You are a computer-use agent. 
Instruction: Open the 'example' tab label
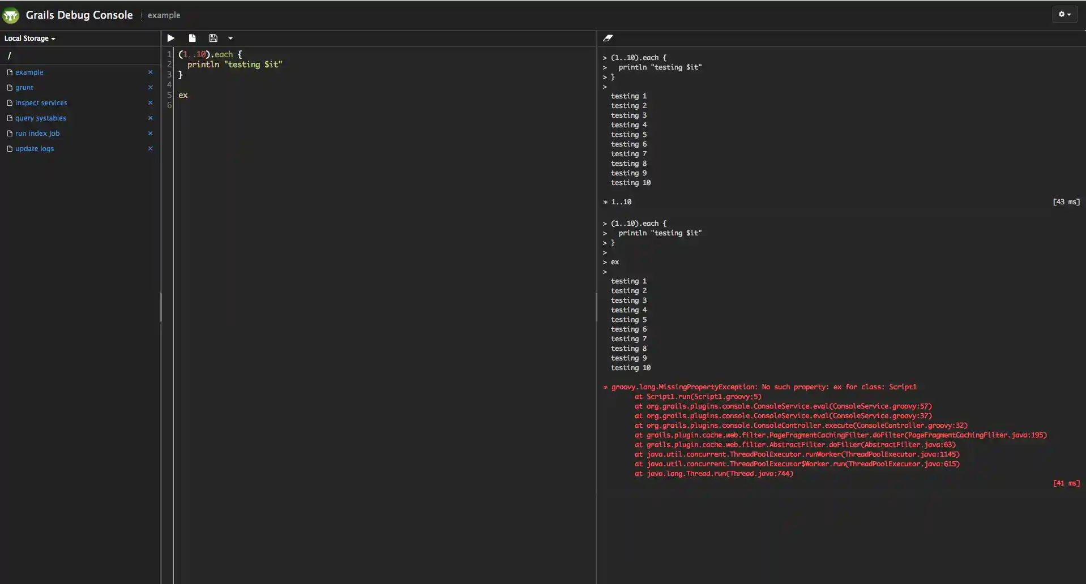click(164, 15)
